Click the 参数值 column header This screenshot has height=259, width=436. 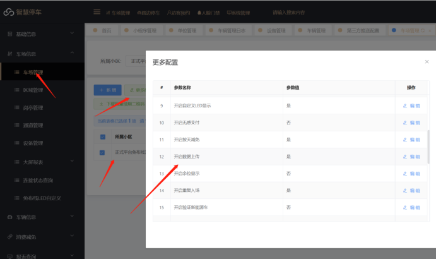[293, 87]
